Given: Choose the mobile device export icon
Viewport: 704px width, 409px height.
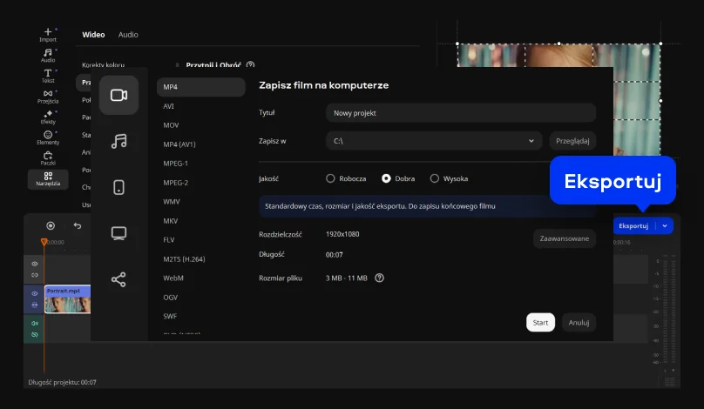Looking at the screenshot, I should pos(118,187).
